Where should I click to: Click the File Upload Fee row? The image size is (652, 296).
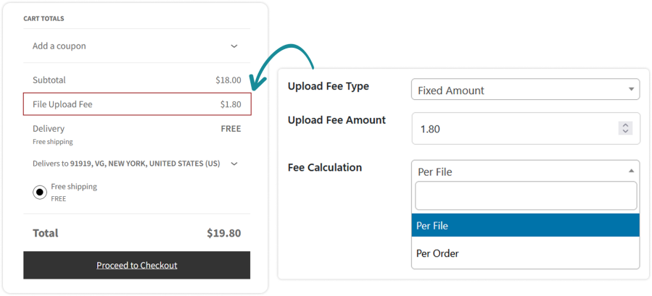137,104
